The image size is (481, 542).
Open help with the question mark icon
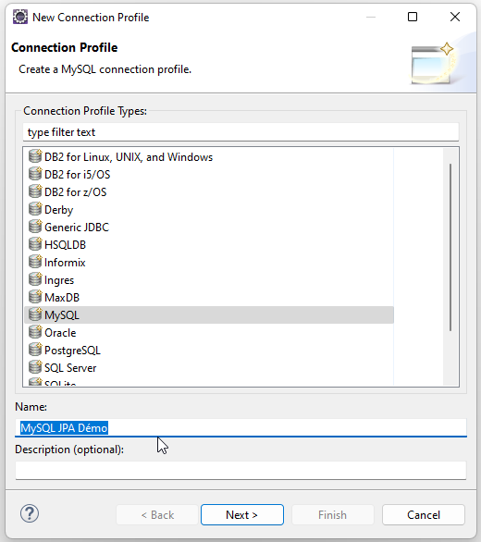point(30,513)
